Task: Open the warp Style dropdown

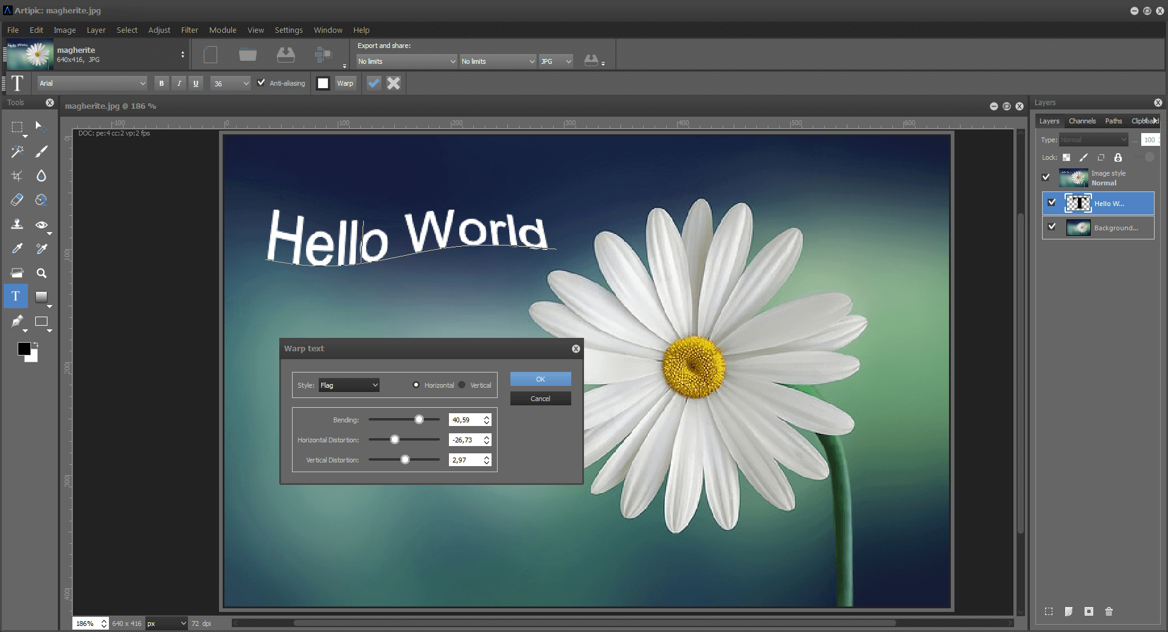Action: (x=349, y=385)
